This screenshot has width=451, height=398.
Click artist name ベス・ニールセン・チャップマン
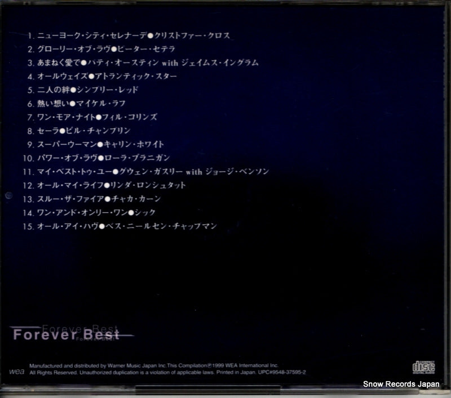(161, 226)
